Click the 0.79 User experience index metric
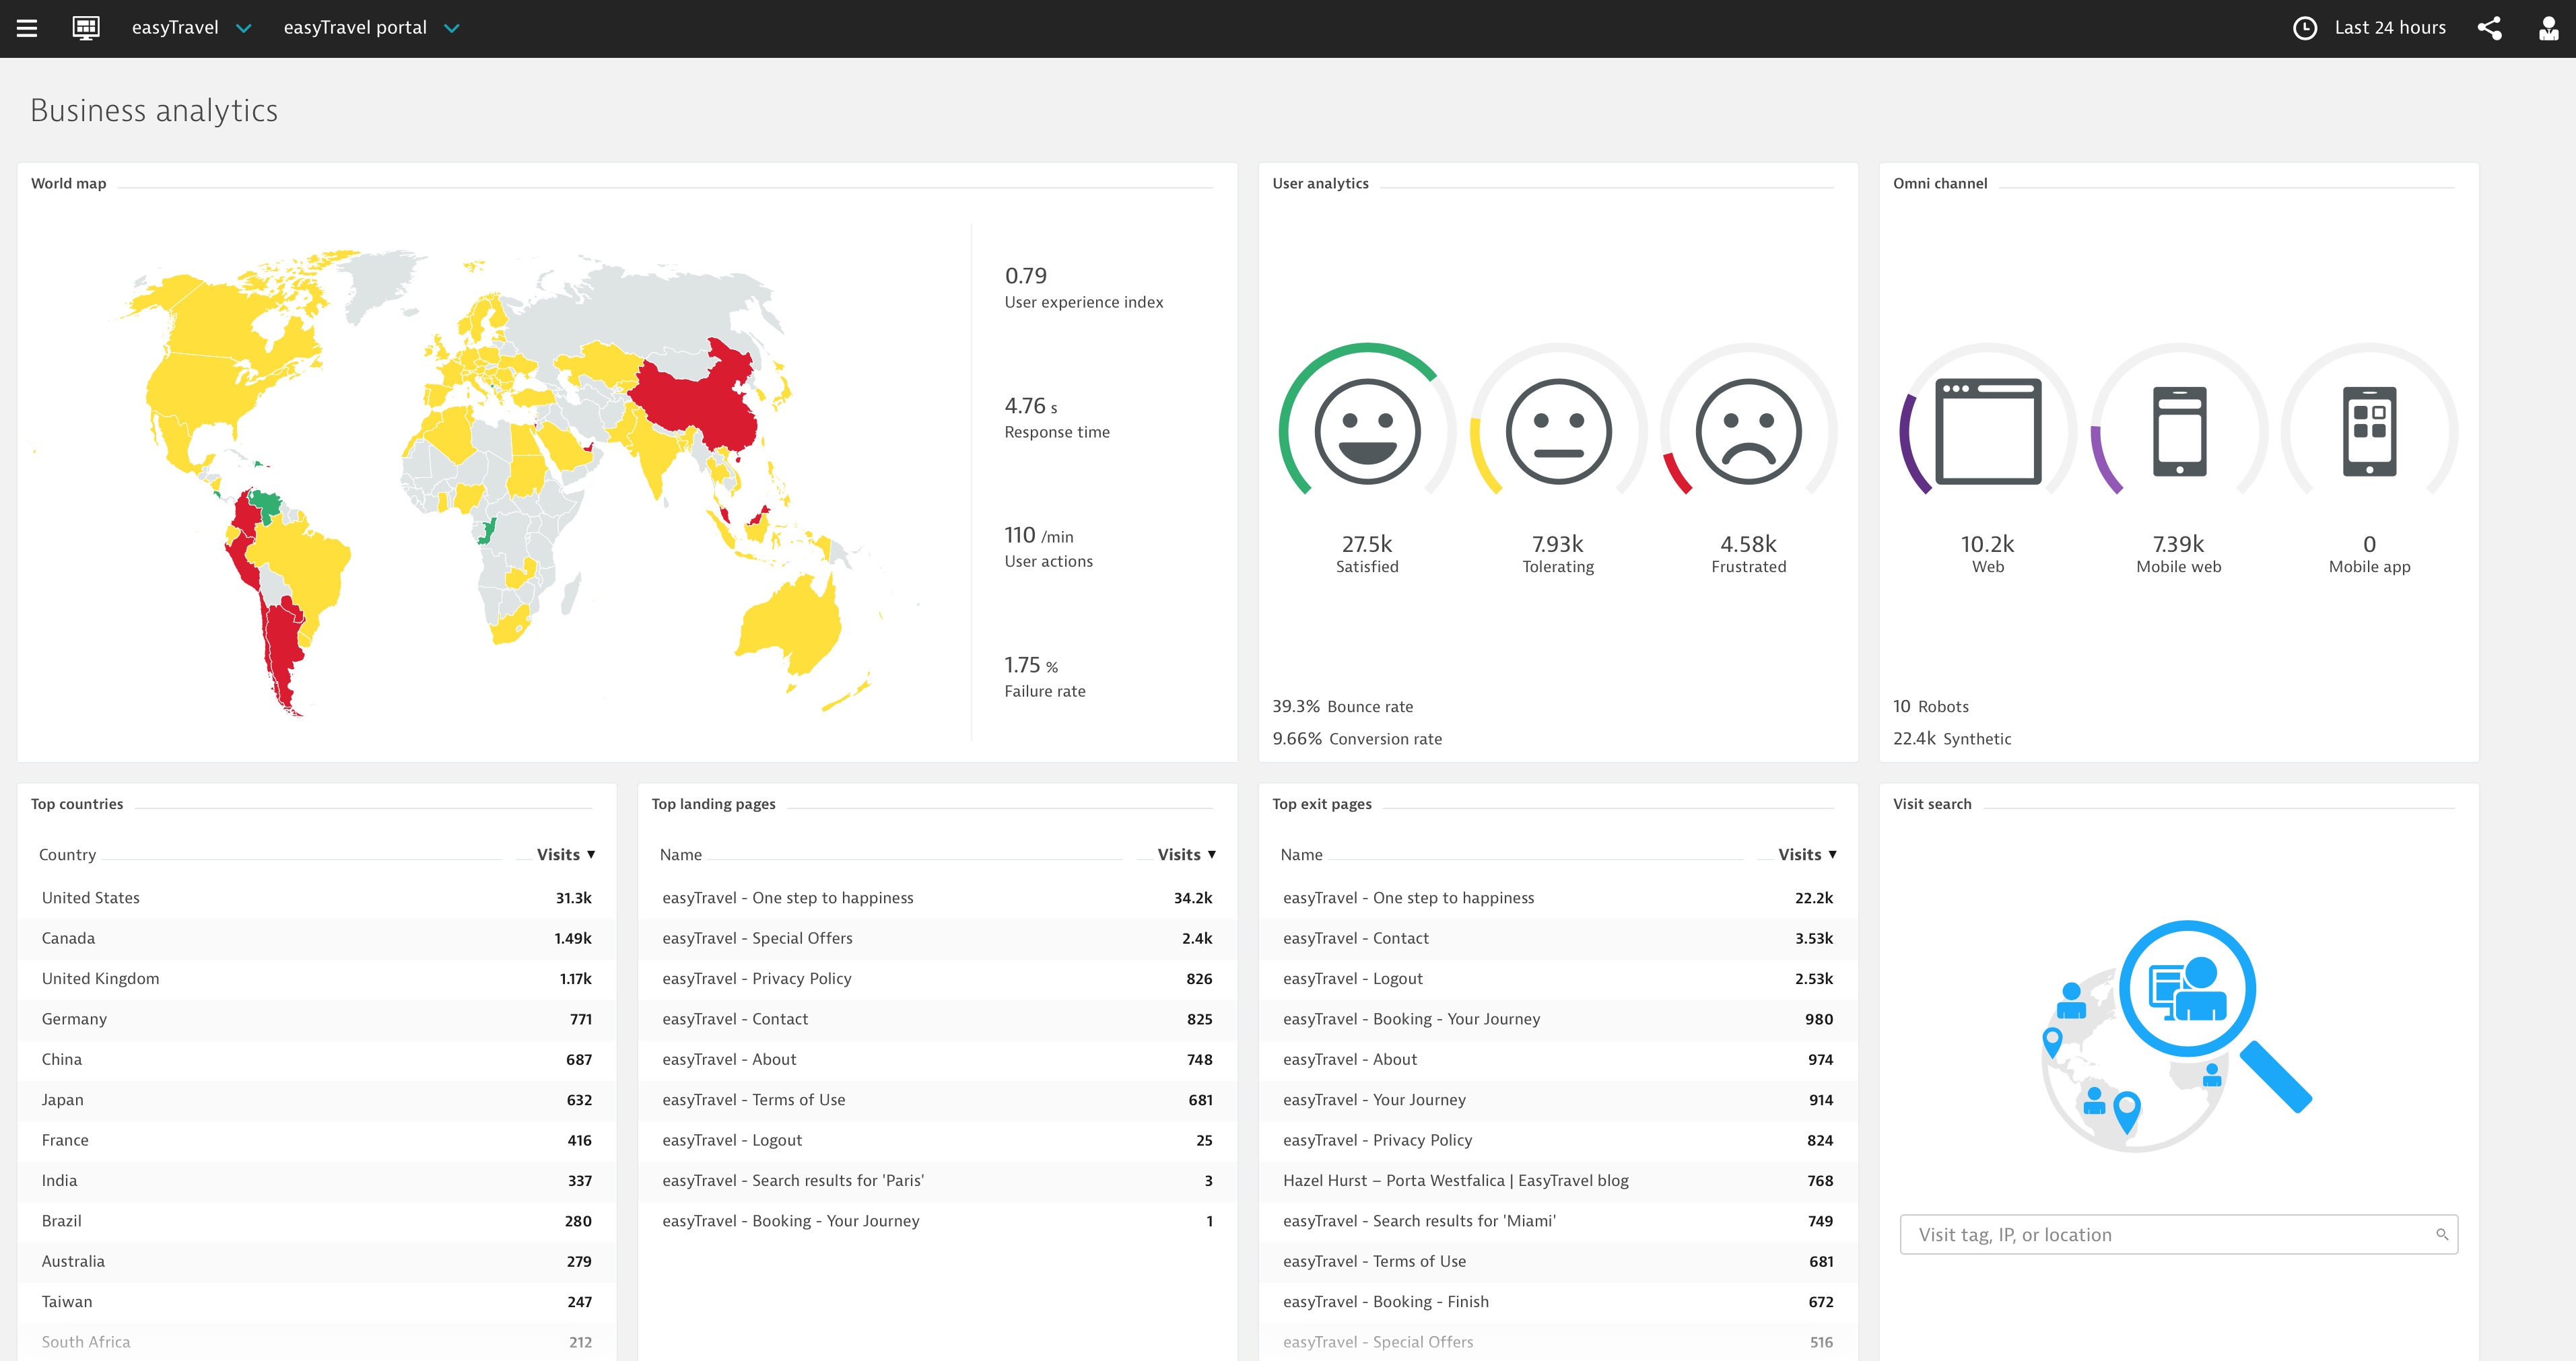Image resolution: width=2576 pixels, height=1361 pixels. (x=1084, y=287)
